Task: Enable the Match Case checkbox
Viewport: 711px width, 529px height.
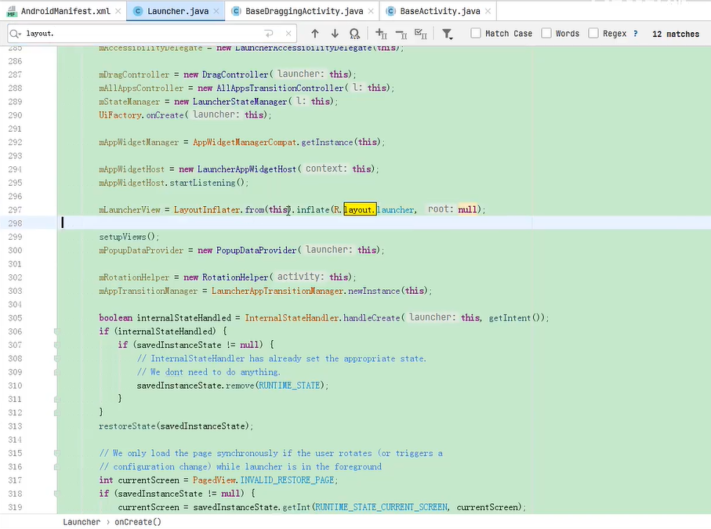Action: point(476,34)
